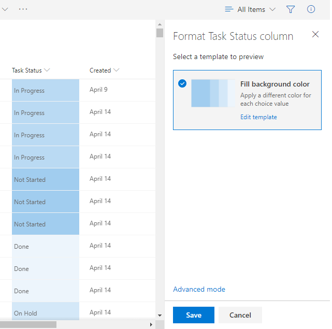
Task: Click the vertical scrollbar up arrow
Action: [160, 24]
